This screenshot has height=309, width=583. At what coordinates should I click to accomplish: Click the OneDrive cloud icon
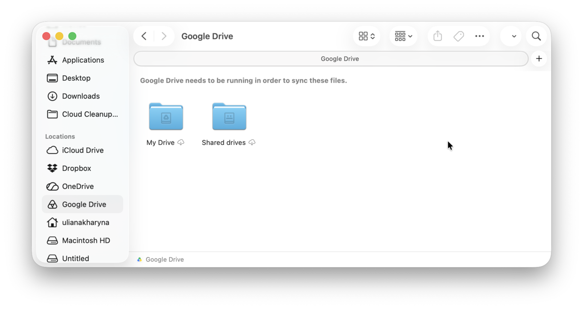(x=52, y=187)
